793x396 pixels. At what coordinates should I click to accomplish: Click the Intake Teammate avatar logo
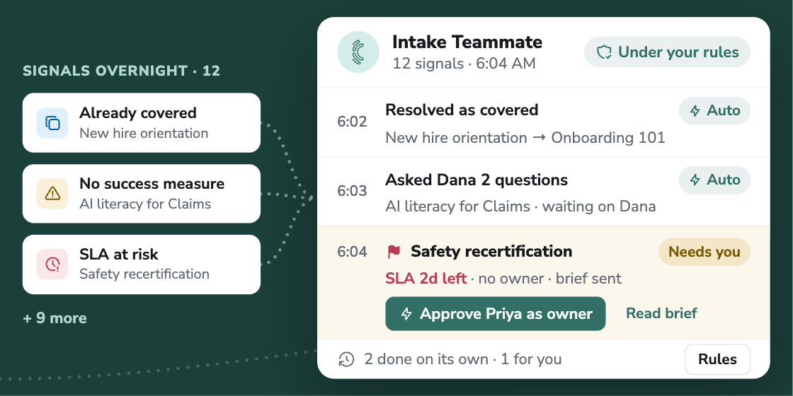pos(358,52)
